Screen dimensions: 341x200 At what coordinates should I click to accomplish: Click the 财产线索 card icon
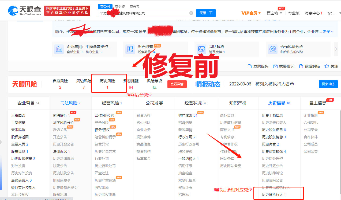130,49
